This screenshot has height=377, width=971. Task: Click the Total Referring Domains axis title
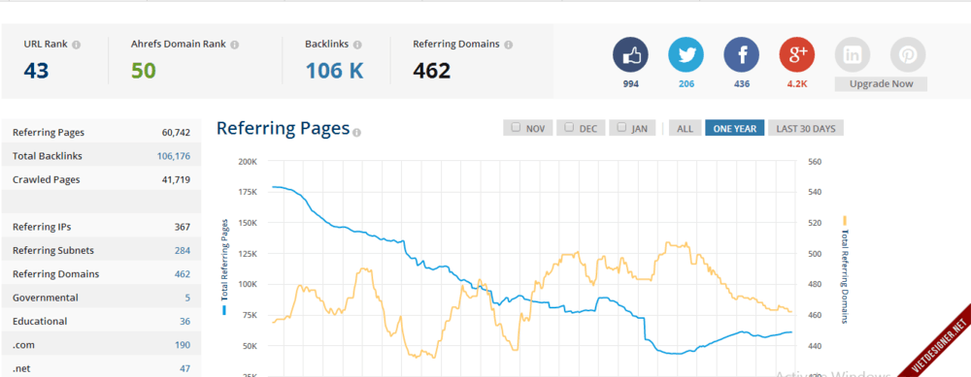(845, 277)
